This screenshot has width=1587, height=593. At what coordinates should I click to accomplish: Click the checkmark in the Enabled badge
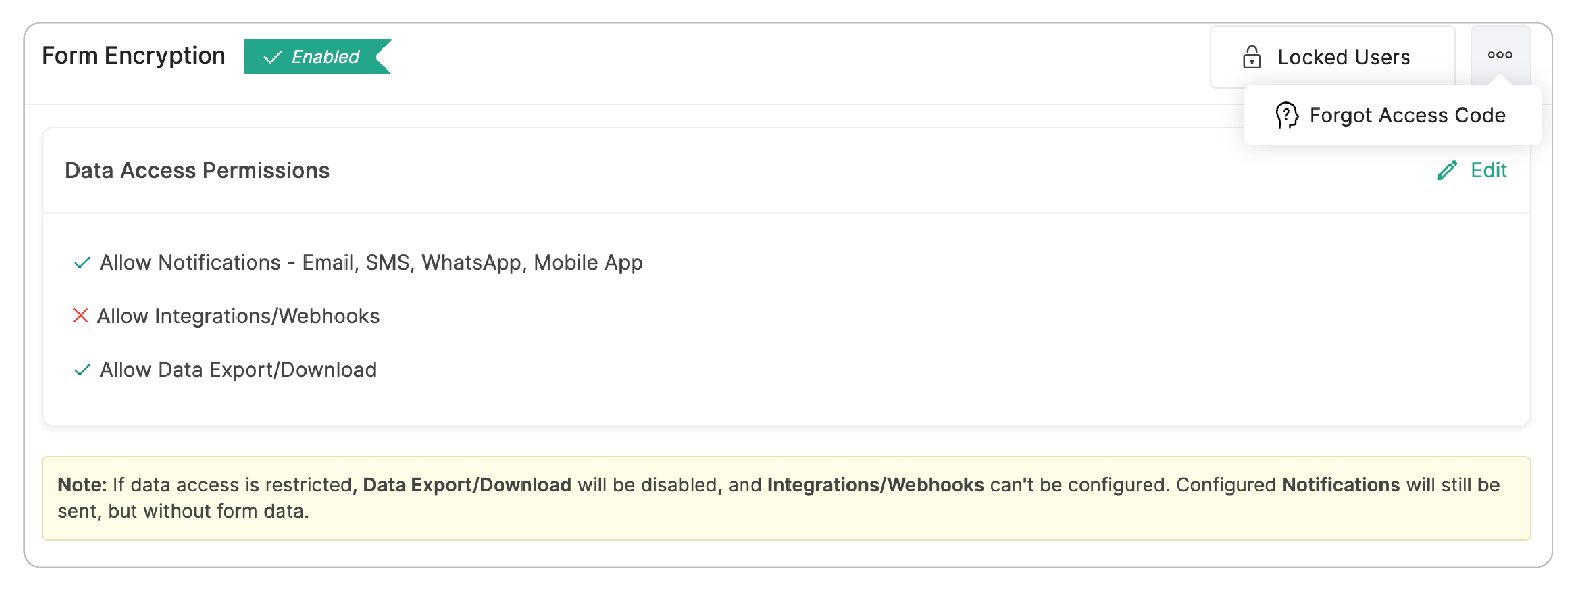(x=272, y=57)
